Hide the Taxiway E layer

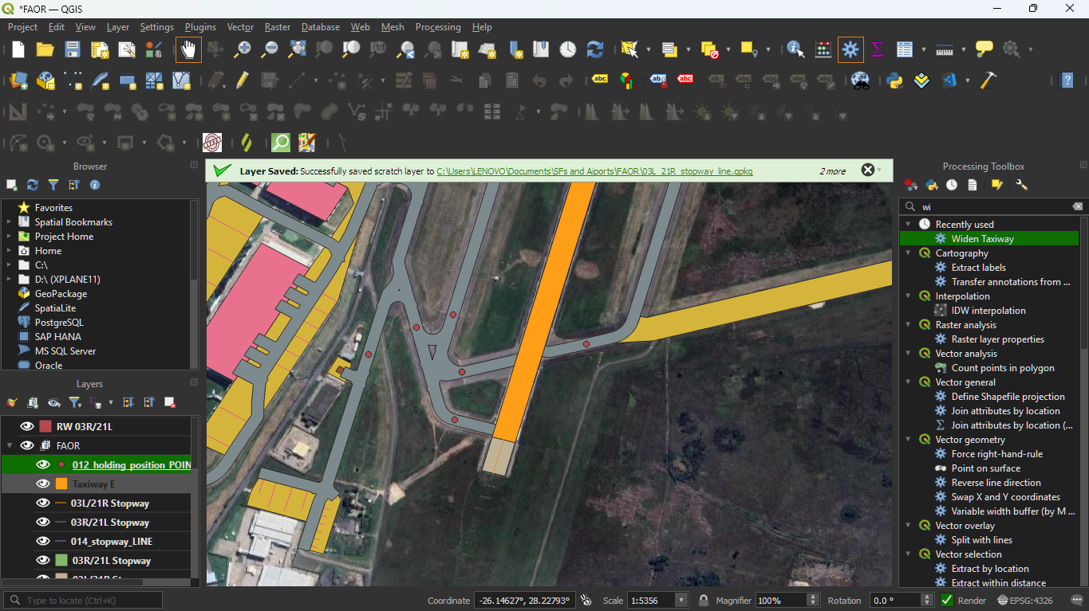(43, 484)
